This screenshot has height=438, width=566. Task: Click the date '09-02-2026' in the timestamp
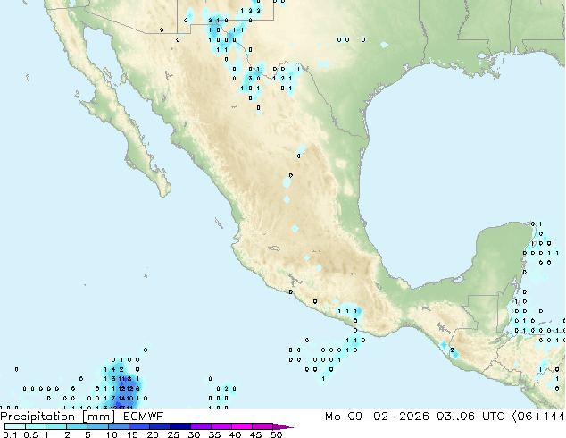[x=388, y=417]
